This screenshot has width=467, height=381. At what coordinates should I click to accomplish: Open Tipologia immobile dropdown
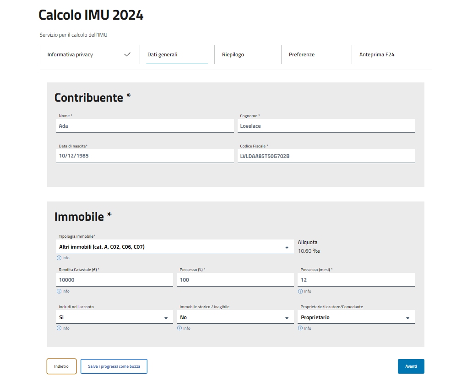pyautogui.click(x=287, y=247)
